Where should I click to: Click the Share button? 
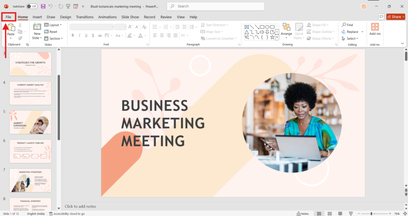pos(395,17)
